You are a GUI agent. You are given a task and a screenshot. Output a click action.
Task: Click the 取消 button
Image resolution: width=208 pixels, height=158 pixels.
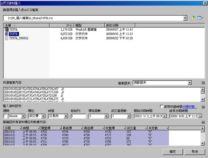pyautogui.click(x=195, y=152)
